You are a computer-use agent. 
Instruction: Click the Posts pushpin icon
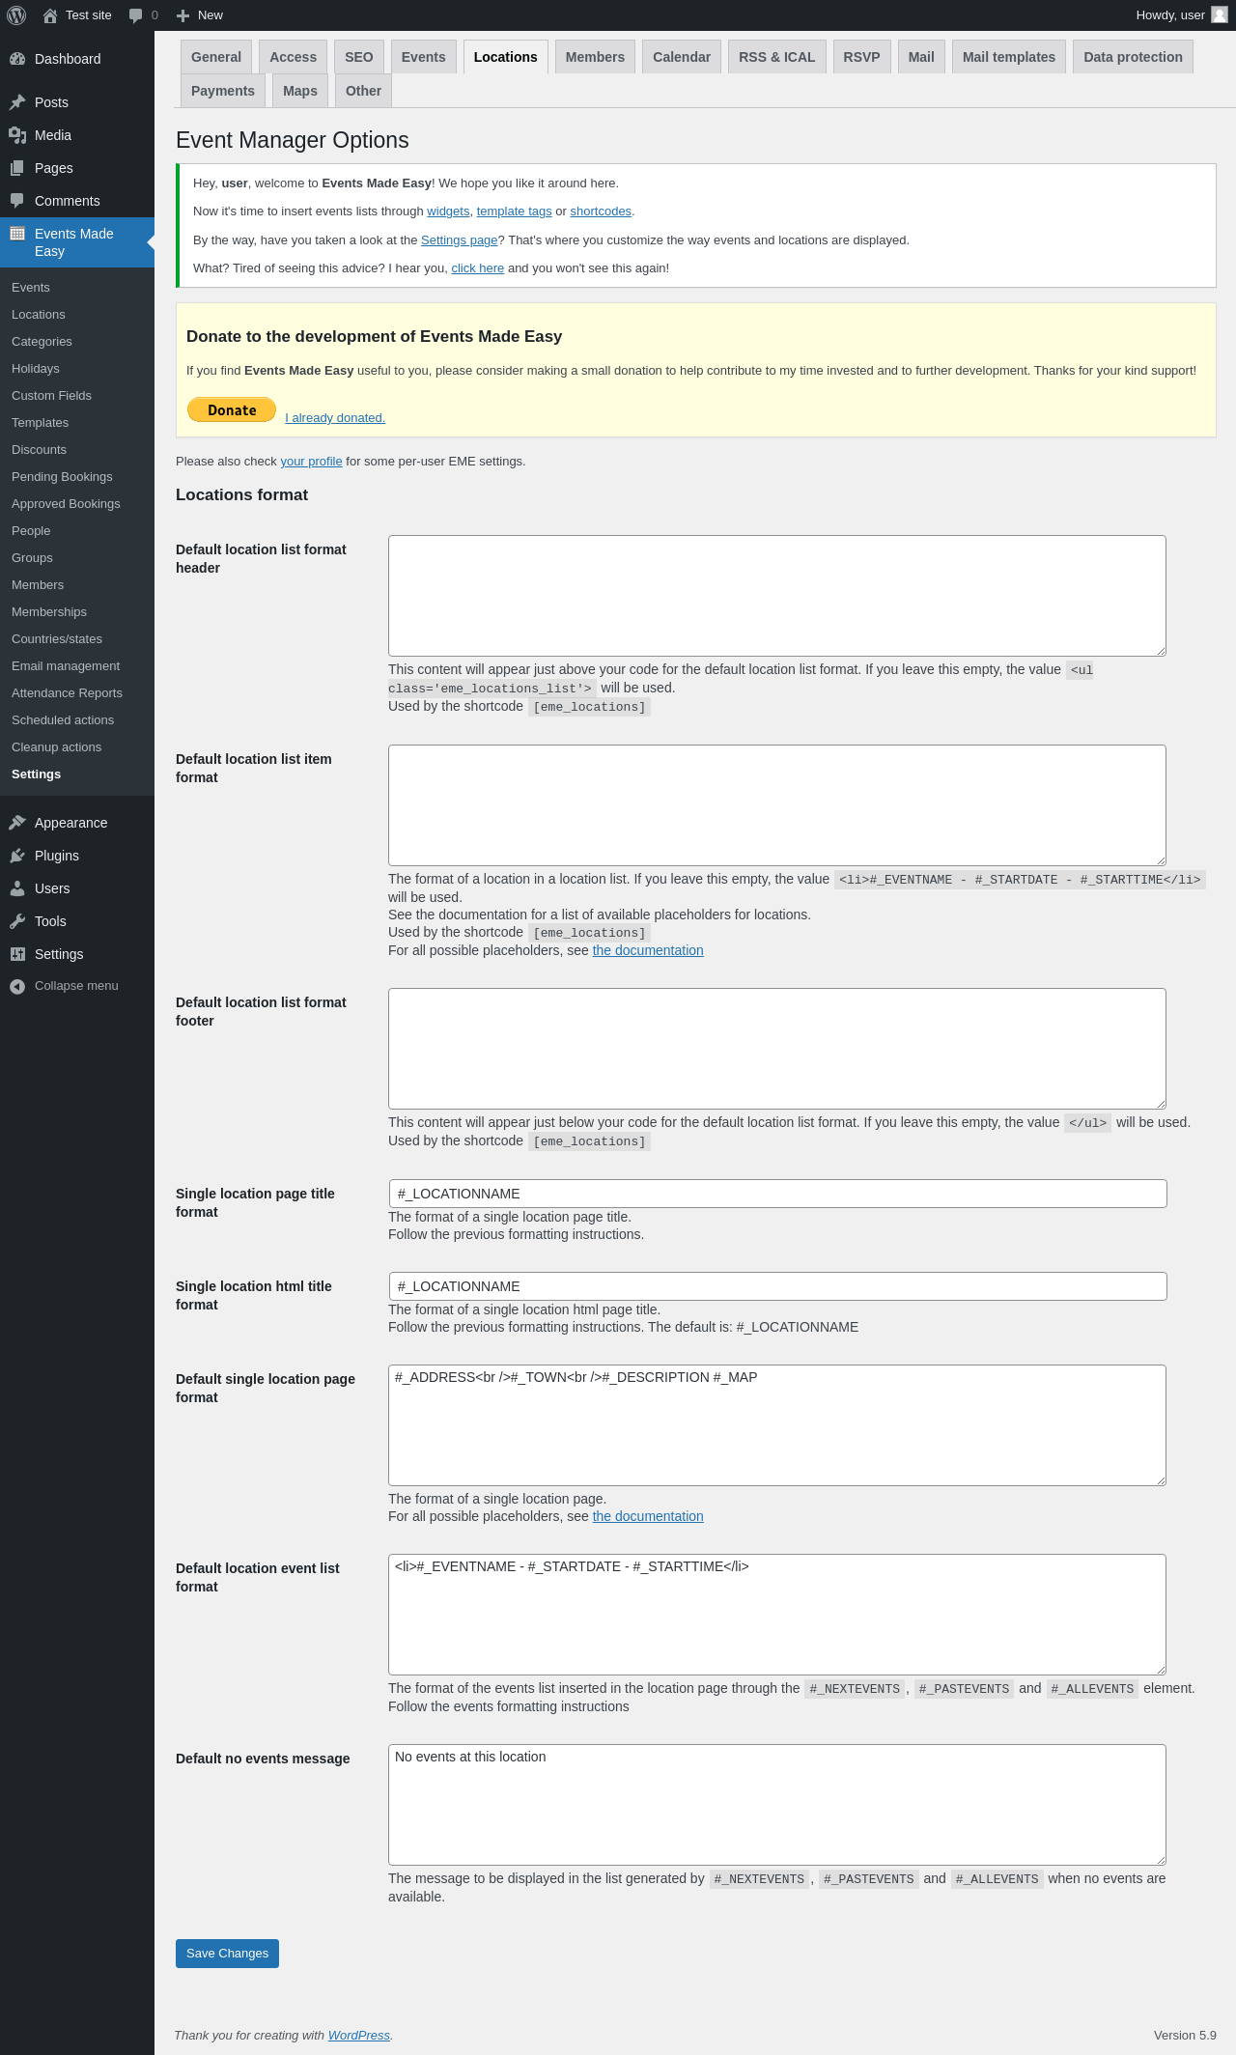tap(17, 102)
